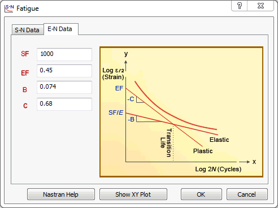Click the S-N Fatigue title icon
This screenshot has width=278, height=208.
(9, 8)
